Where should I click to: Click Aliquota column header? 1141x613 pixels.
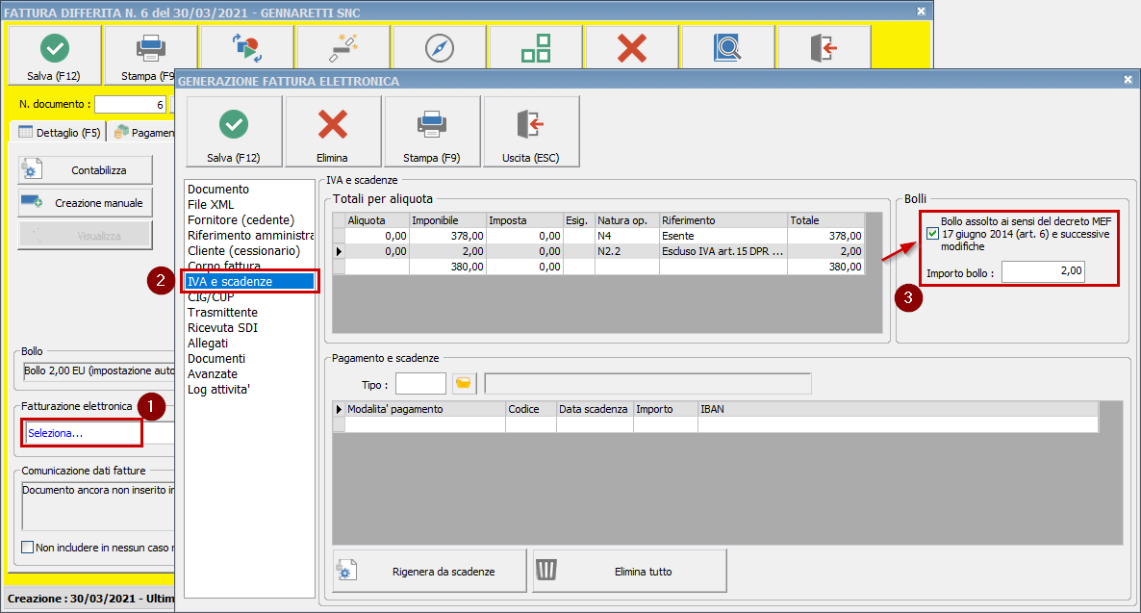[377, 220]
